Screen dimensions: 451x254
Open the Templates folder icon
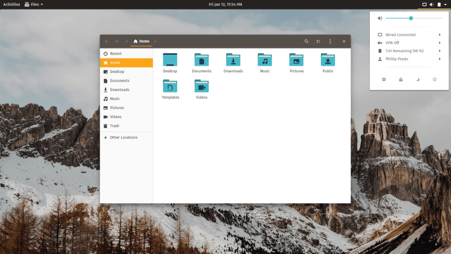[x=170, y=86]
